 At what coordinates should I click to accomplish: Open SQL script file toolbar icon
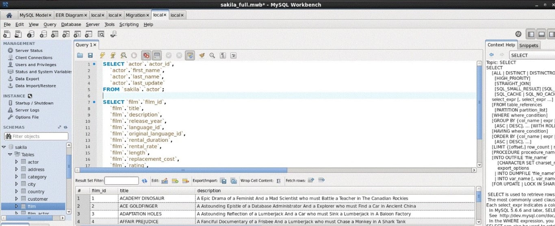coord(19,35)
